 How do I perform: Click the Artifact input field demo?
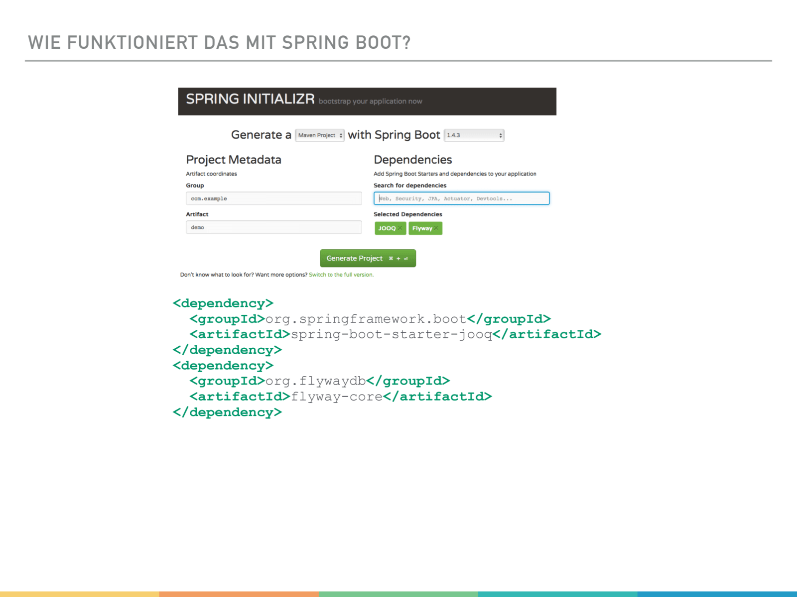[x=274, y=227]
